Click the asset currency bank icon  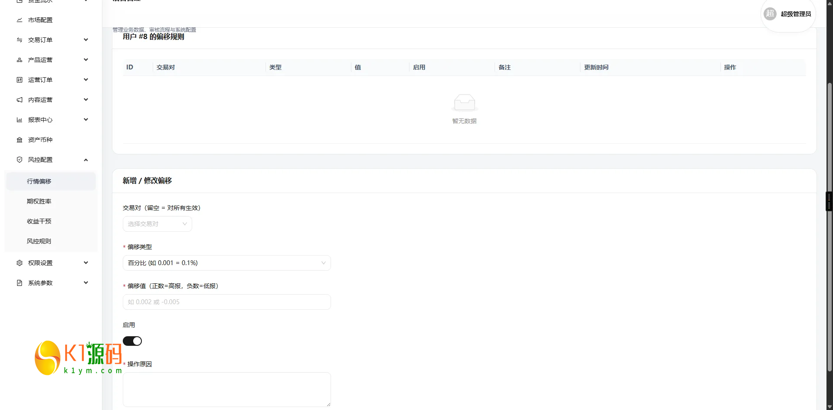[20, 140]
